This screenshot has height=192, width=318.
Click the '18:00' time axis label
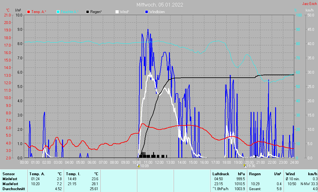[x=227, y=162]
